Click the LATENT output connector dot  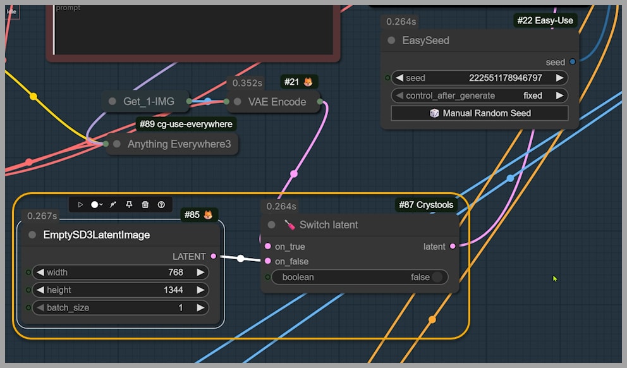tap(214, 256)
